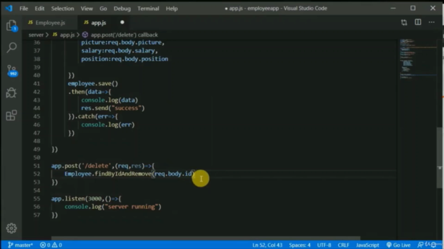Click the VS Code logo icon
The image size is (444, 249).
click(9, 8)
